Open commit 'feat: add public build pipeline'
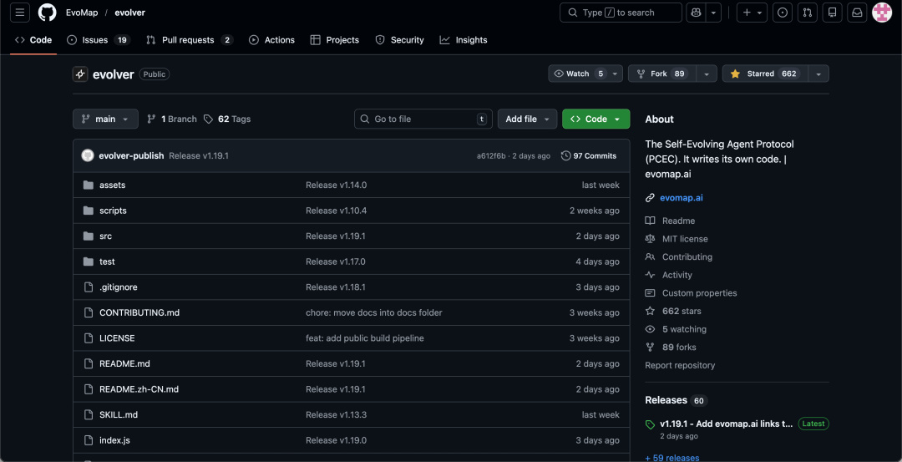Viewport: 902px width, 462px height. [365, 338]
